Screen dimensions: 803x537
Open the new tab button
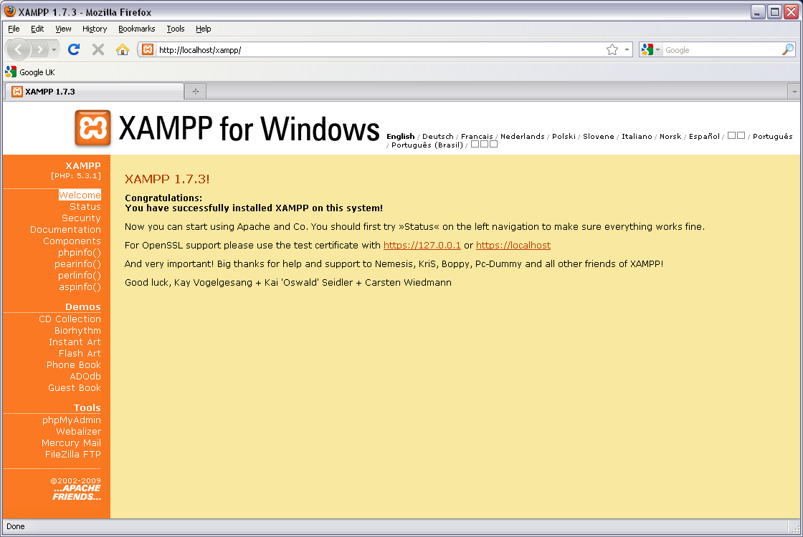tap(194, 91)
